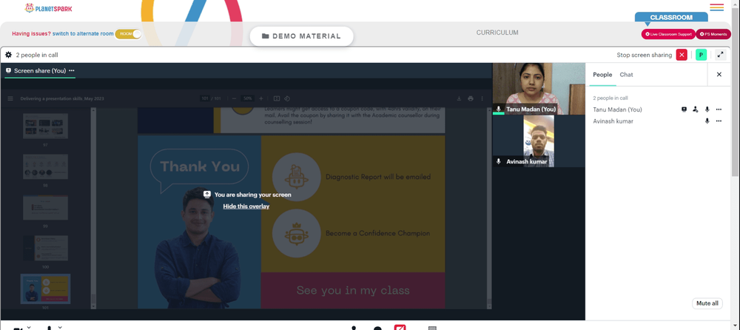Viewport: 740px width, 330px height.
Task: Click Live Classroom Support button
Action: point(667,34)
